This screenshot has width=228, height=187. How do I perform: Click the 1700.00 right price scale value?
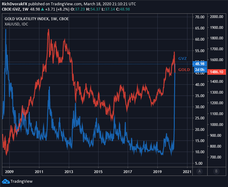(217, 49)
